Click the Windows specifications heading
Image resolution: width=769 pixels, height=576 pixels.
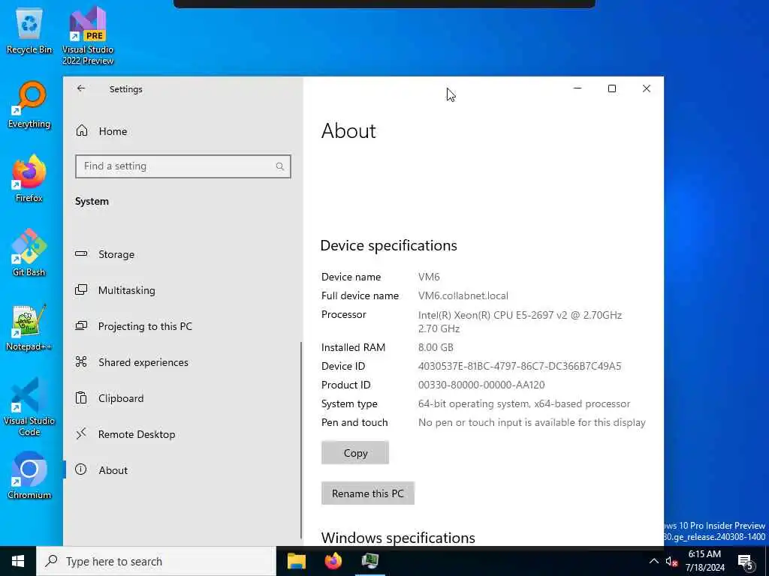pos(398,538)
